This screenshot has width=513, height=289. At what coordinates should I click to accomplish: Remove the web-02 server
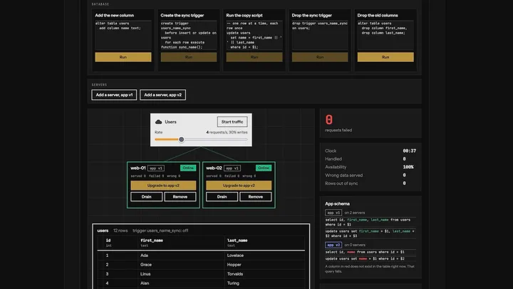coord(256,197)
